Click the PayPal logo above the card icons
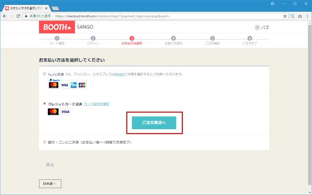This screenshot has width=312, height=195. (x=55, y=80)
